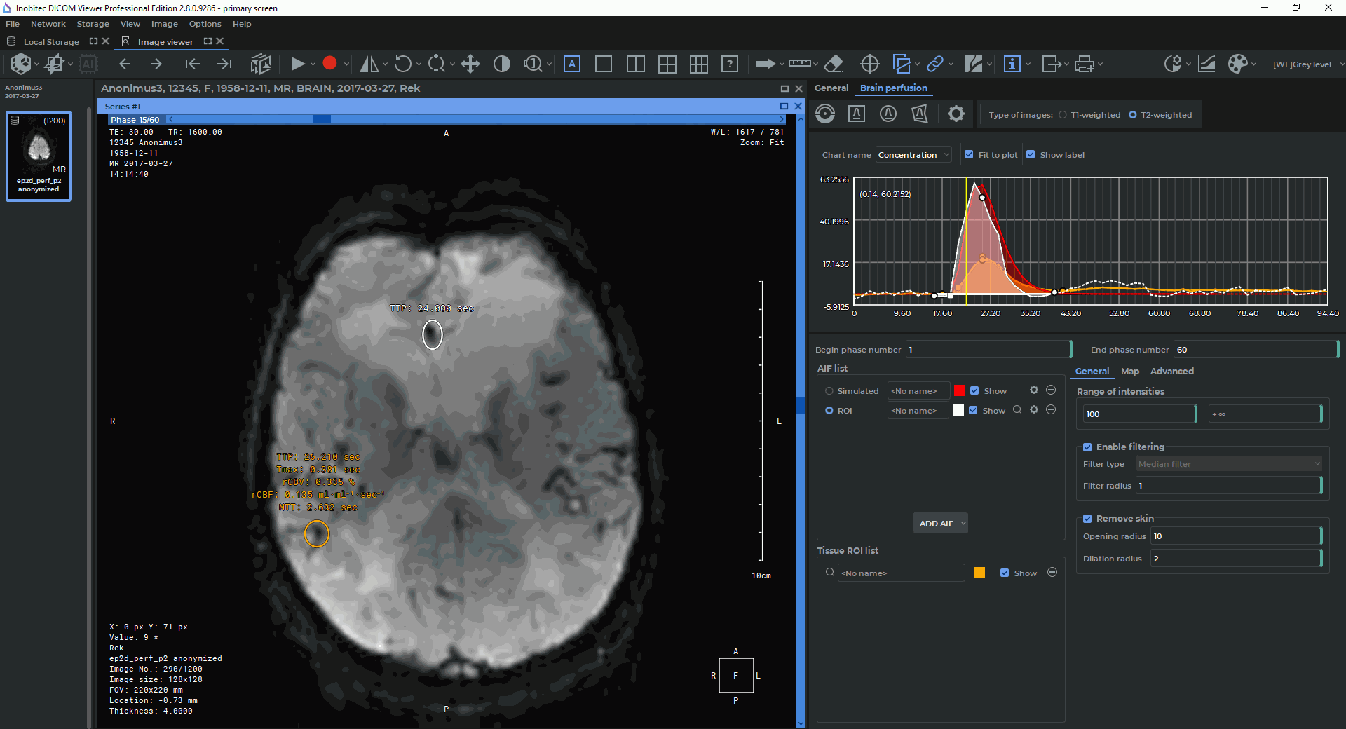Expand the export tool dropdown arrow

[1066, 64]
